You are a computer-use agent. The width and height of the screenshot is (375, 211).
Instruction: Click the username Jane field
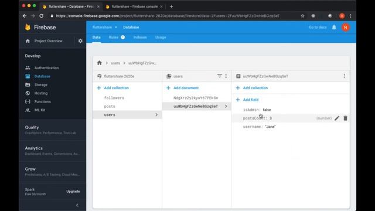291,127
